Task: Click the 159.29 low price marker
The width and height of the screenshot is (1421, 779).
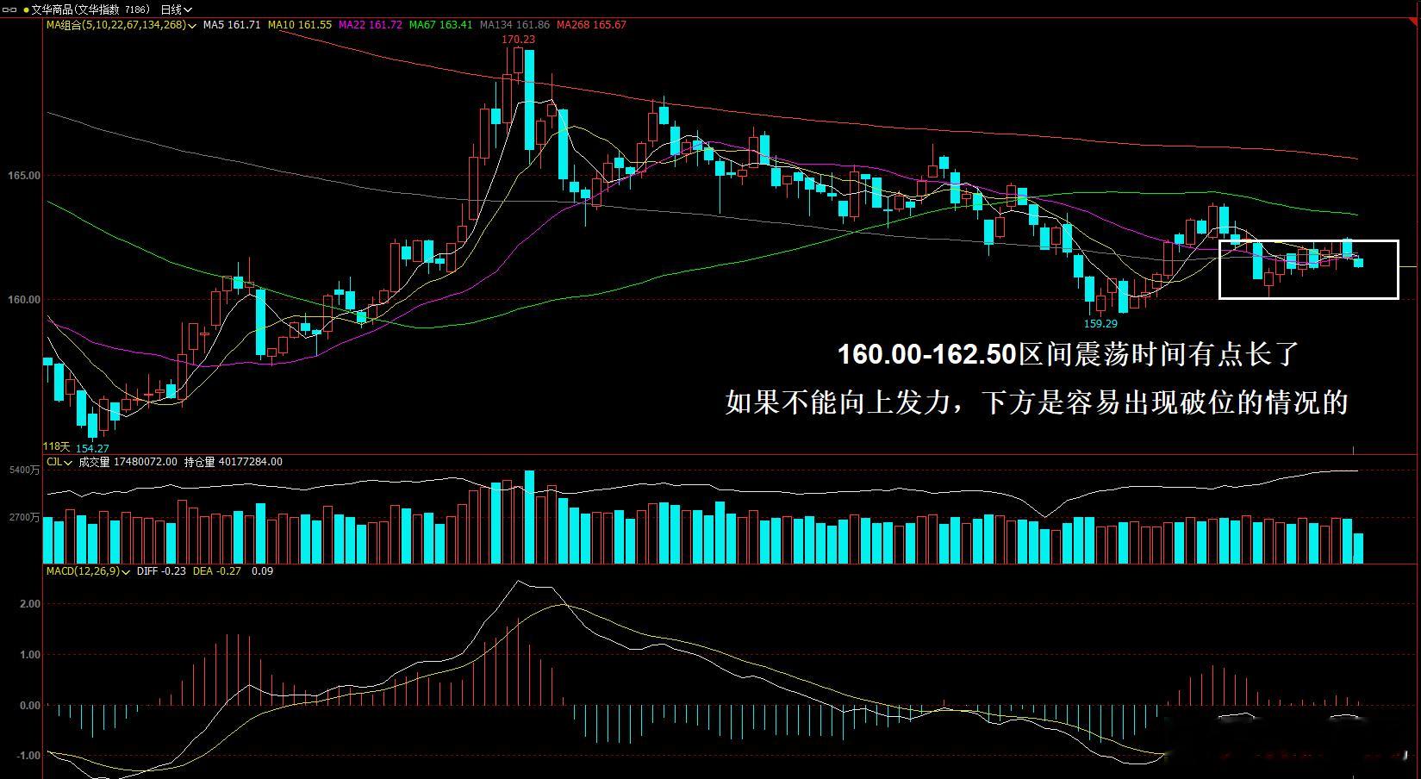Action: (1100, 324)
